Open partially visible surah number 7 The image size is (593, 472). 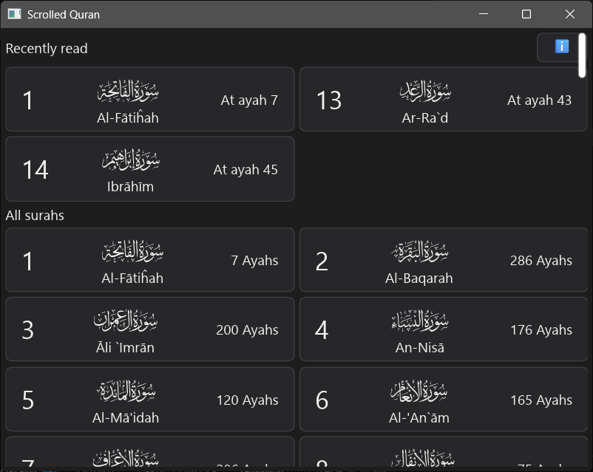coord(148,454)
